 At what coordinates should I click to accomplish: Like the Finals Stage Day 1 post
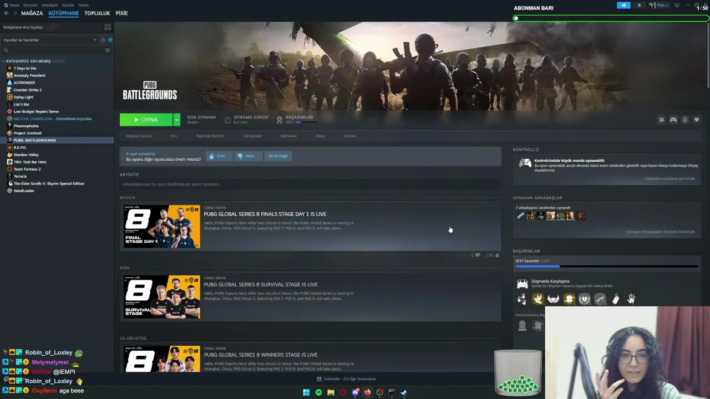[x=497, y=255]
